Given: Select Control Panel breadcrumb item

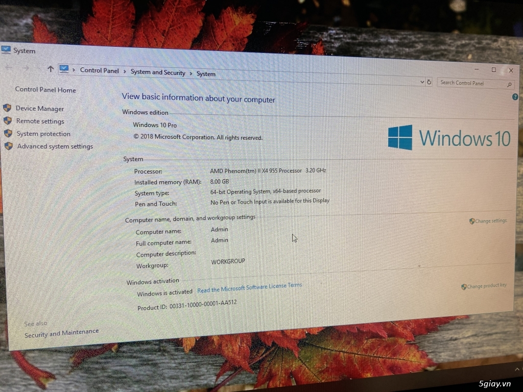Looking at the screenshot, I should click(x=100, y=70).
